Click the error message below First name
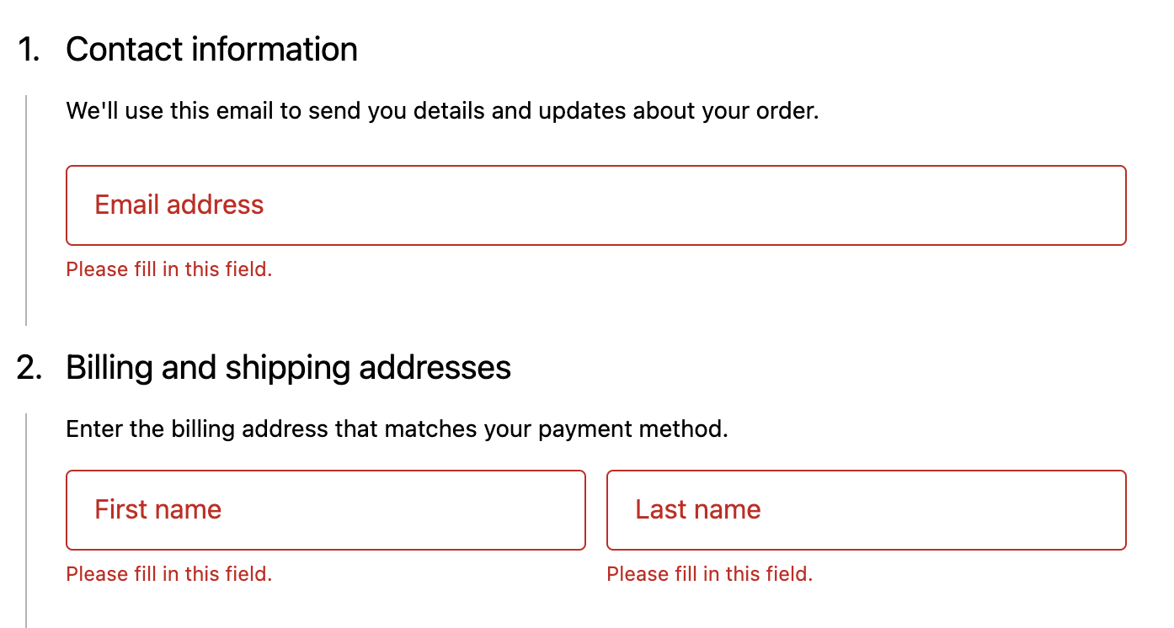 click(x=168, y=573)
